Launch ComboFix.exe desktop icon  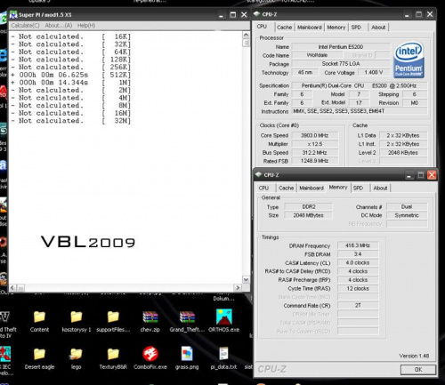150,354
